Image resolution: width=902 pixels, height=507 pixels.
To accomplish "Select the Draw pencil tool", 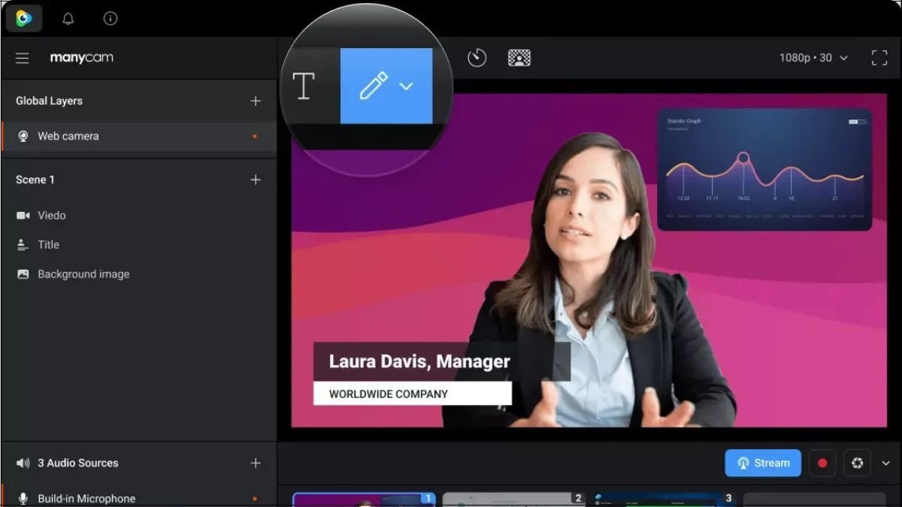I will [374, 86].
